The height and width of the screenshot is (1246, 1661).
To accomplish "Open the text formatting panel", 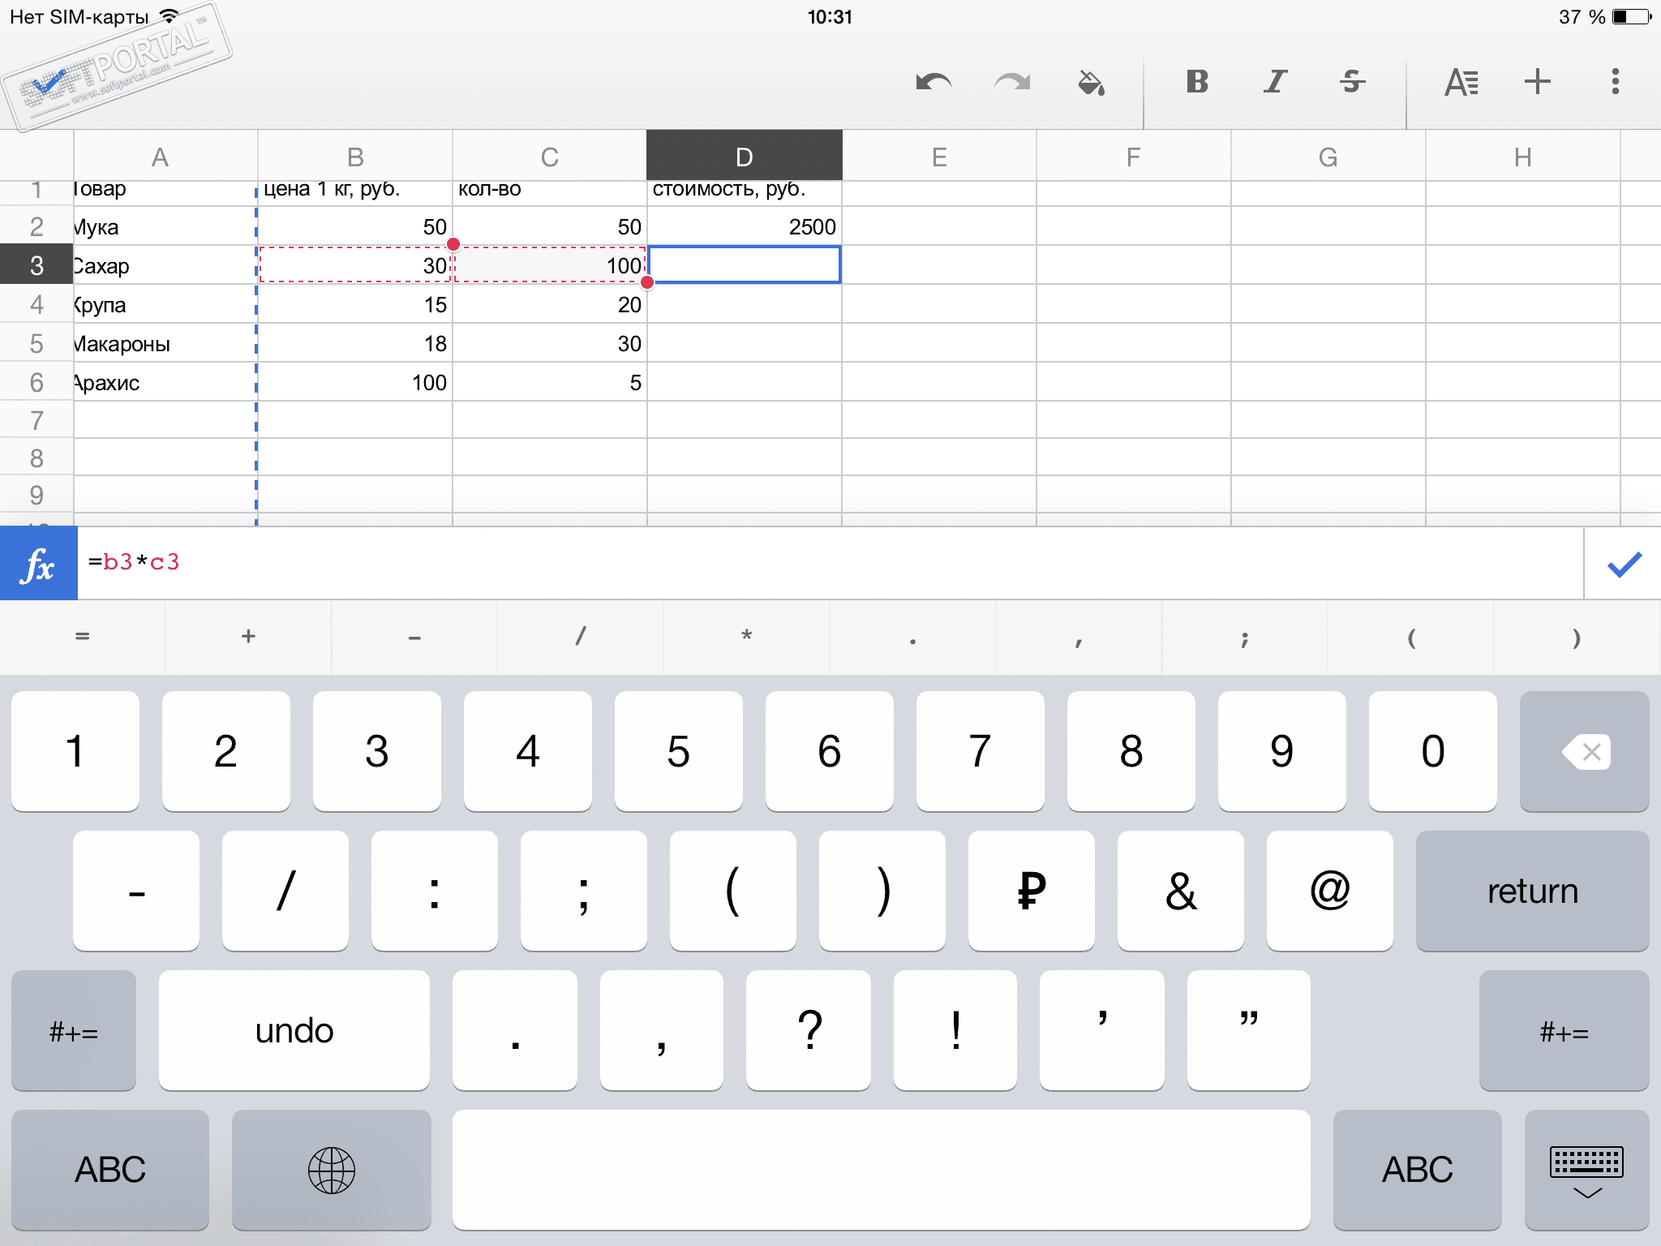I will click(1461, 82).
